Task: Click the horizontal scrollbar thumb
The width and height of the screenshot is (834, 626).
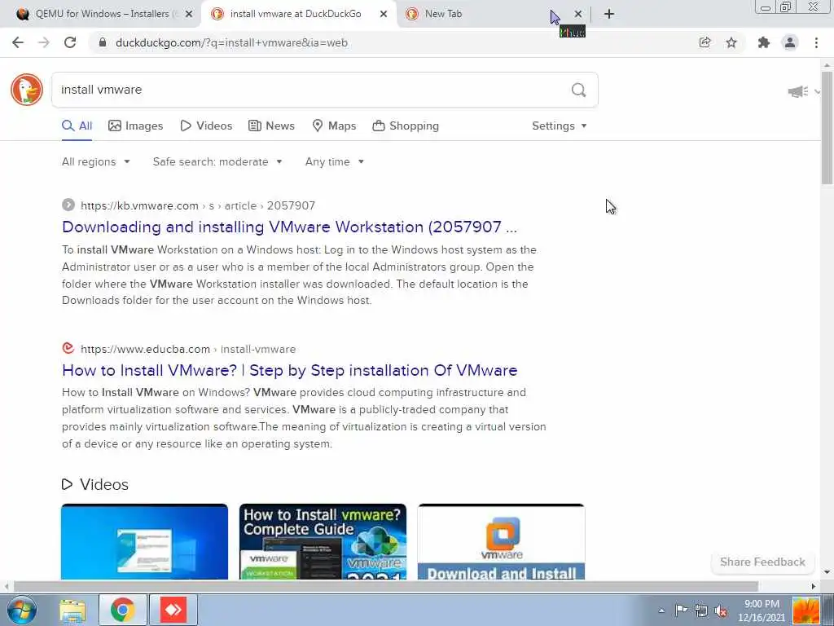Action: tap(385, 587)
